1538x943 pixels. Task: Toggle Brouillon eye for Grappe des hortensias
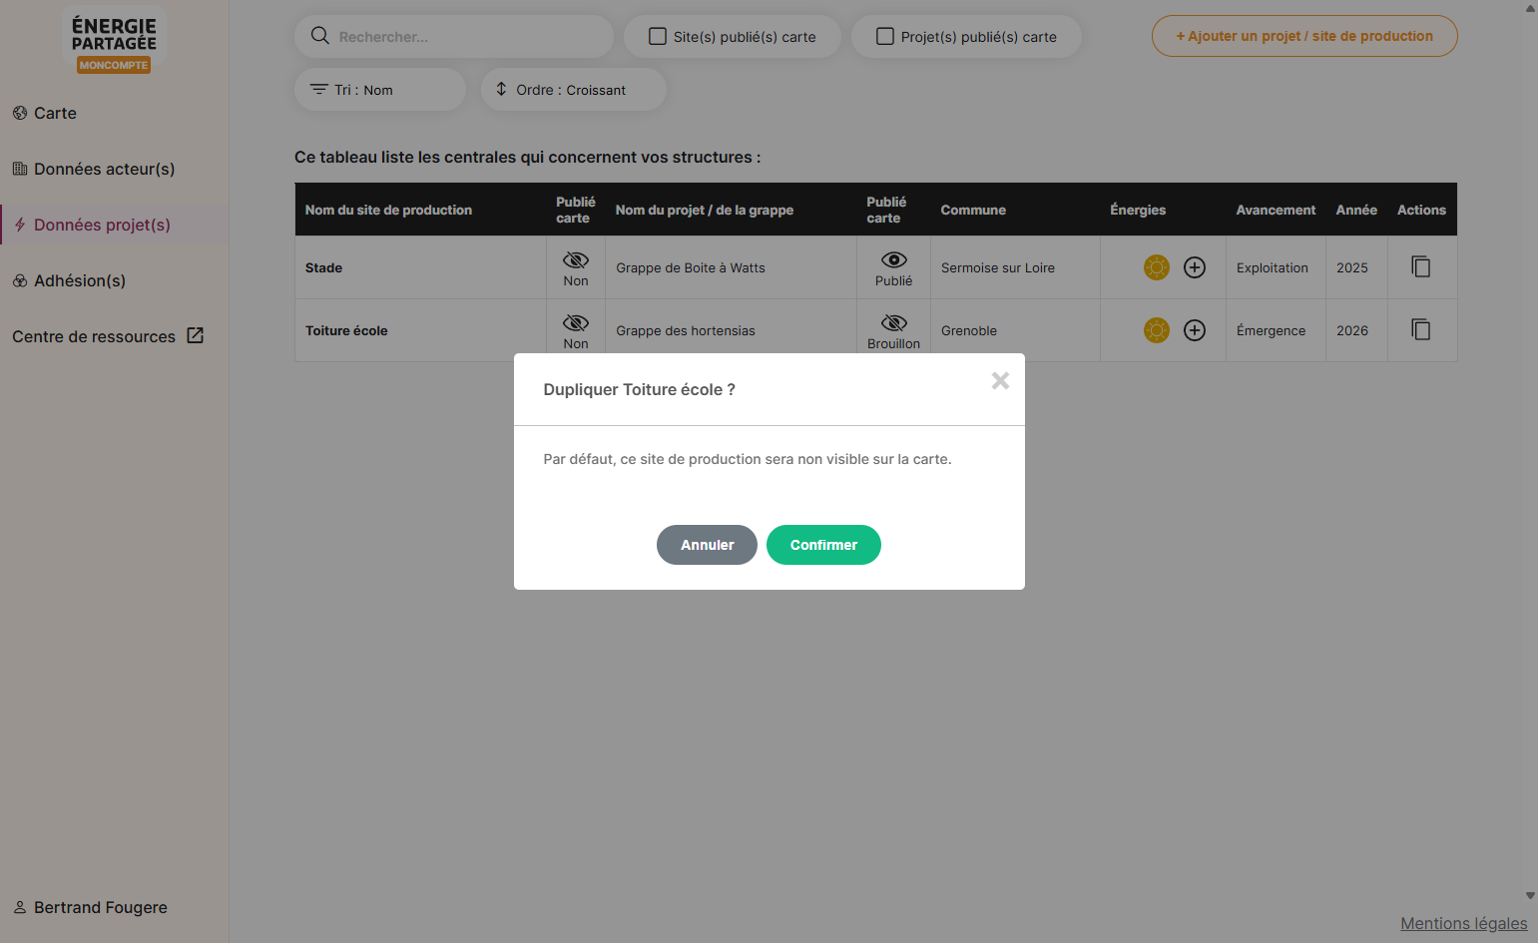coord(894,323)
